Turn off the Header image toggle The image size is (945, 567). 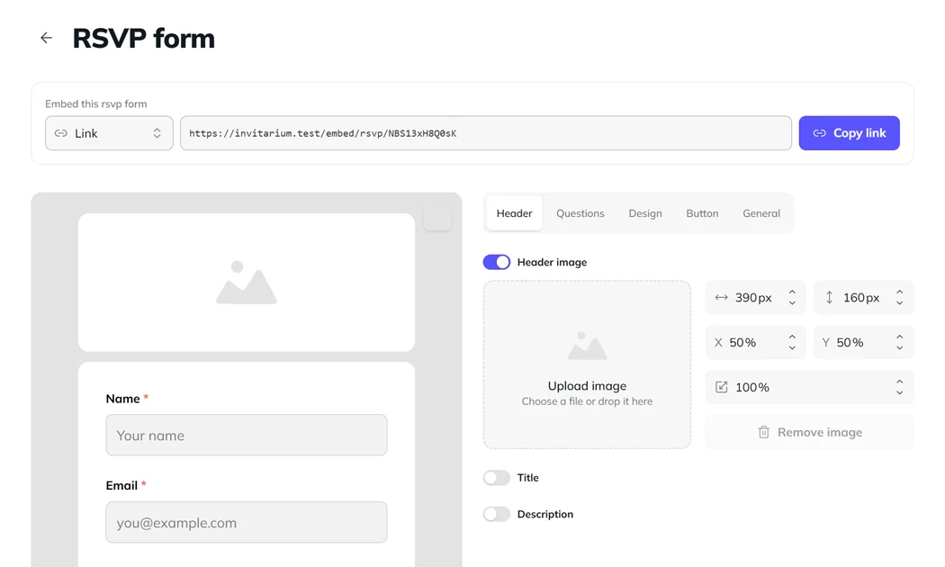[x=497, y=262]
